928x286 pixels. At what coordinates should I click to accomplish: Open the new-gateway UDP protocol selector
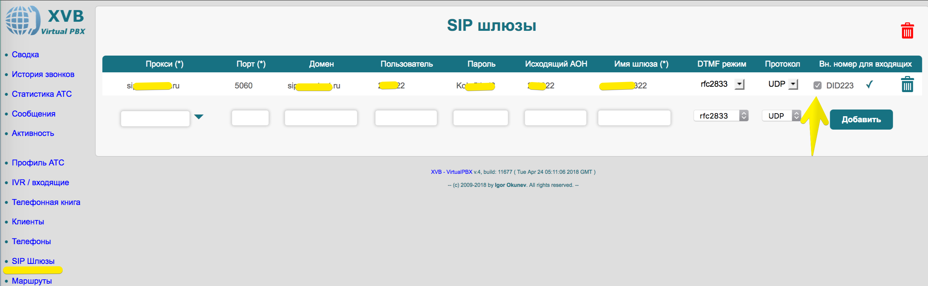pyautogui.click(x=781, y=116)
